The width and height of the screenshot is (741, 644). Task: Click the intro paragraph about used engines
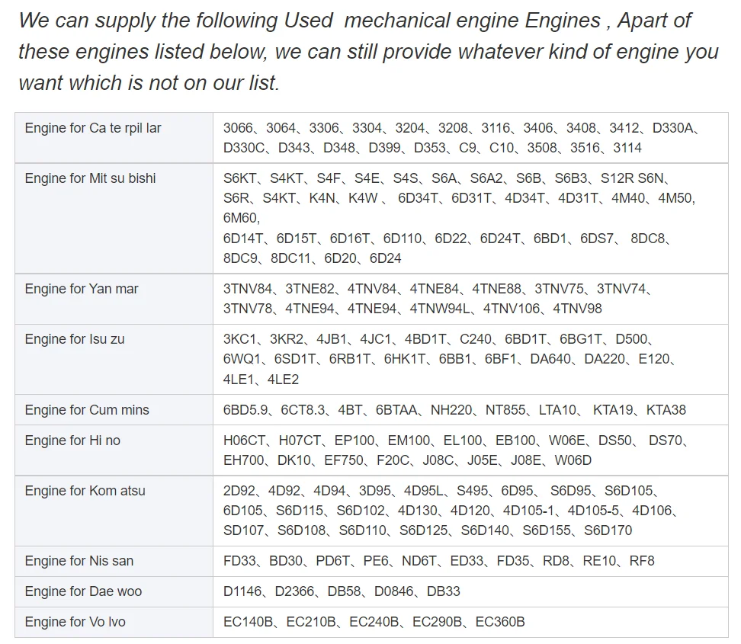tap(367, 52)
